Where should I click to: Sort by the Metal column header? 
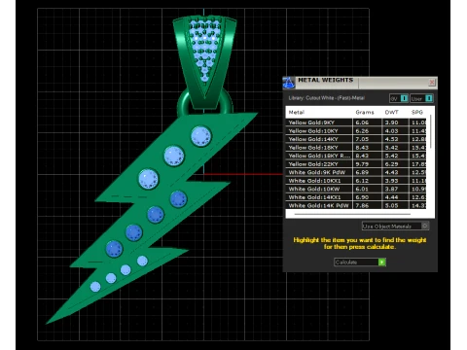pos(297,113)
